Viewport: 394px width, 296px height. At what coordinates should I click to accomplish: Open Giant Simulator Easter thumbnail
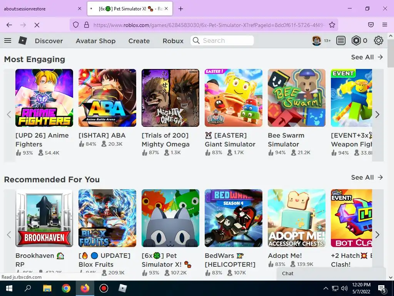(x=234, y=98)
